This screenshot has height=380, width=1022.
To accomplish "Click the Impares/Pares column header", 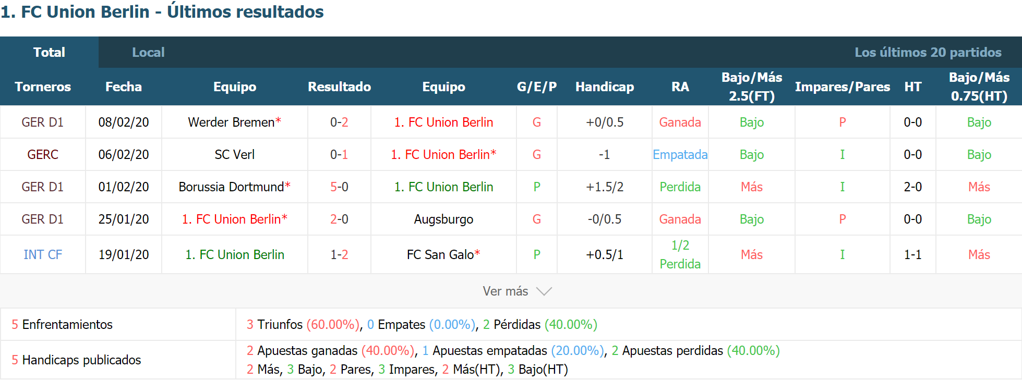I will [x=842, y=87].
